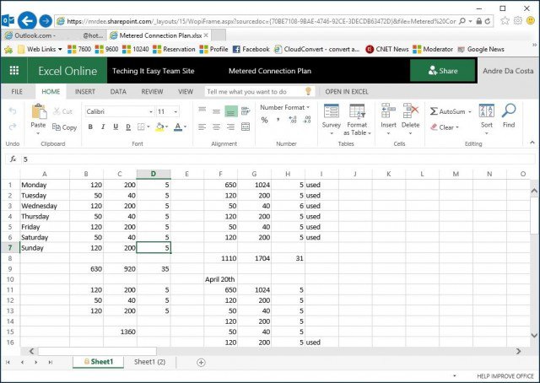Add a new sheet
The image size is (540, 383).
click(x=201, y=362)
